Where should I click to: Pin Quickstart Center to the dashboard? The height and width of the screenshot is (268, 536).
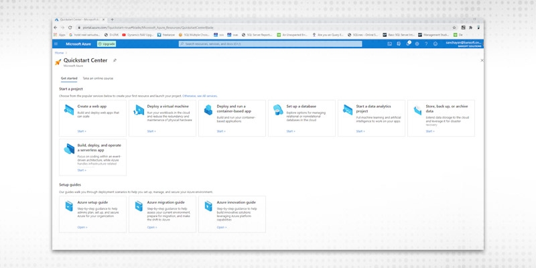115,60
